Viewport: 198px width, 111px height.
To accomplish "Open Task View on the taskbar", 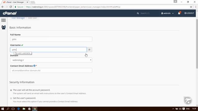I will point(13,109).
